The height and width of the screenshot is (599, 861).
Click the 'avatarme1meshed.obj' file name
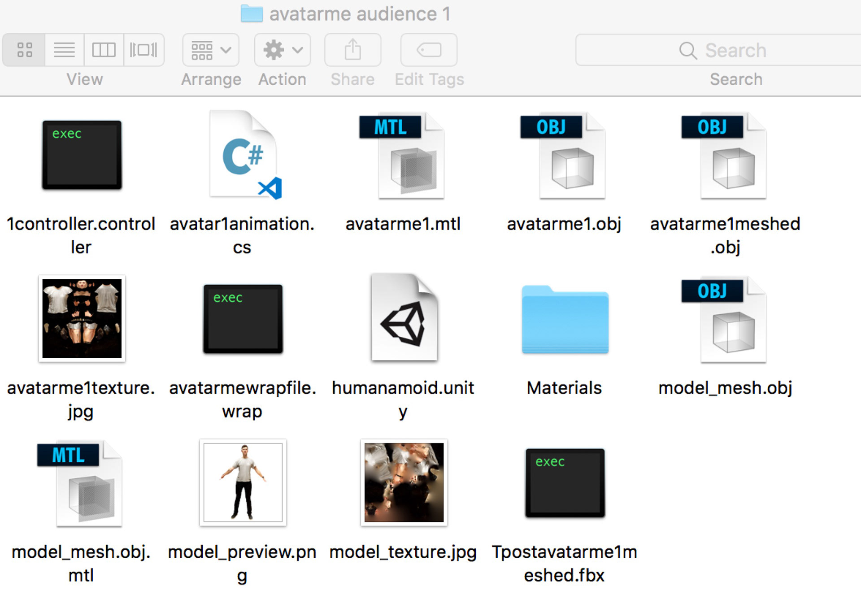[725, 235]
